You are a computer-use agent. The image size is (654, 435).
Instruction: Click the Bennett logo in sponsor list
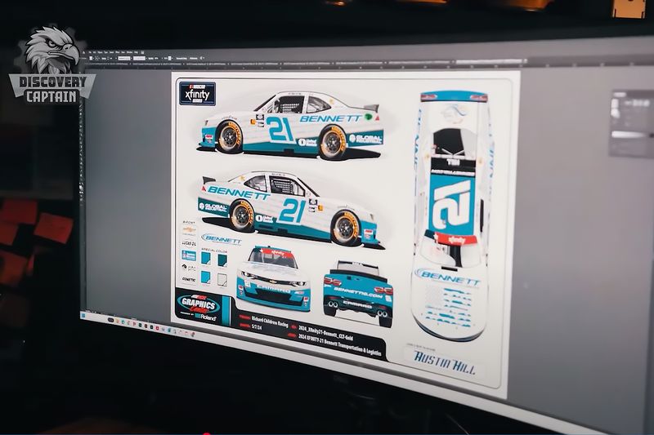[x=222, y=239]
